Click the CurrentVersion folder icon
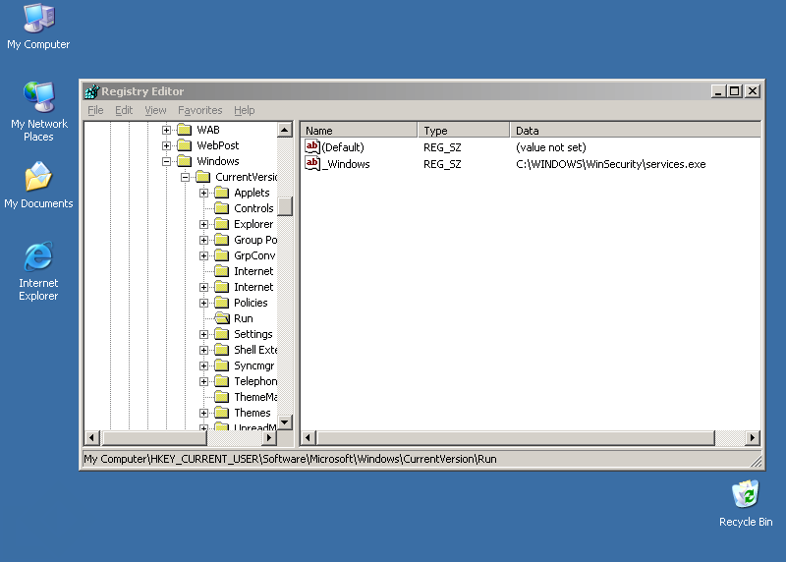 203,177
